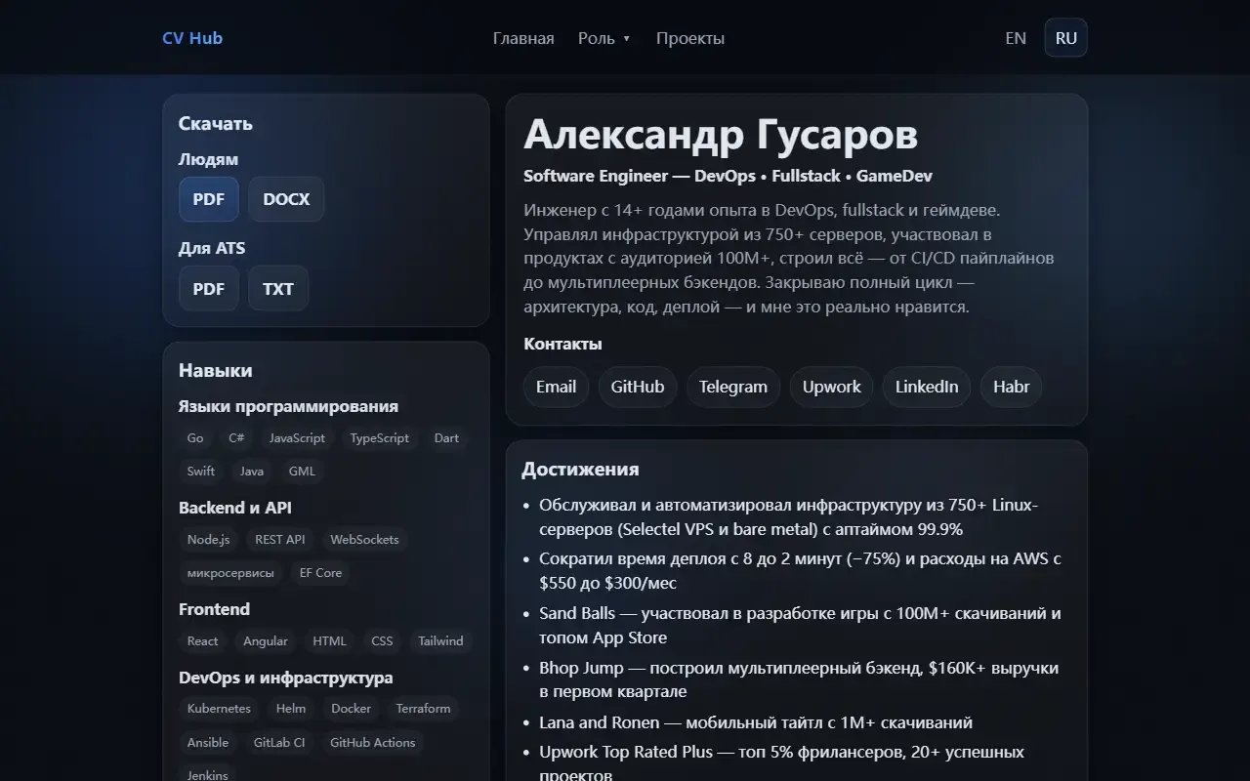Open the LinkedIn profile link
Screen dimensions: 1250x781
pos(927,387)
